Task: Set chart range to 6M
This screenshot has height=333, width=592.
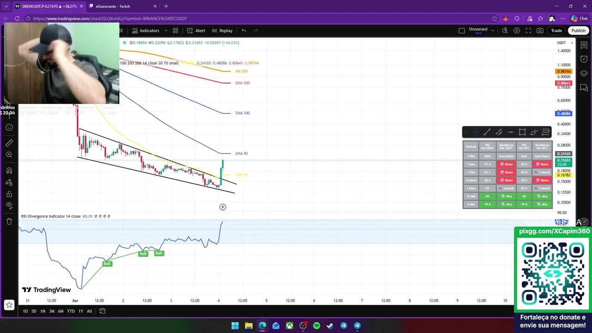Action: coord(61,311)
